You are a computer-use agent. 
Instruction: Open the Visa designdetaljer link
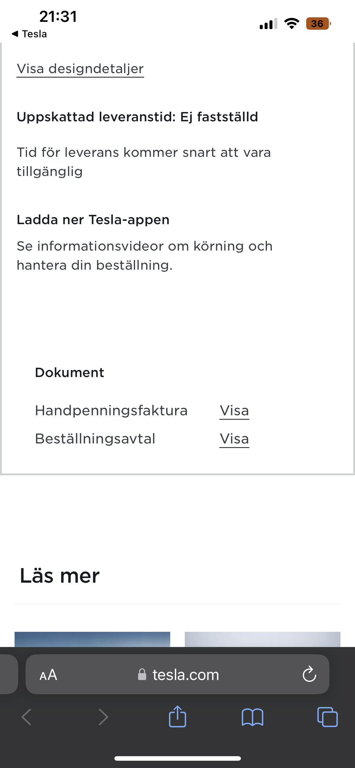[80, 69]
